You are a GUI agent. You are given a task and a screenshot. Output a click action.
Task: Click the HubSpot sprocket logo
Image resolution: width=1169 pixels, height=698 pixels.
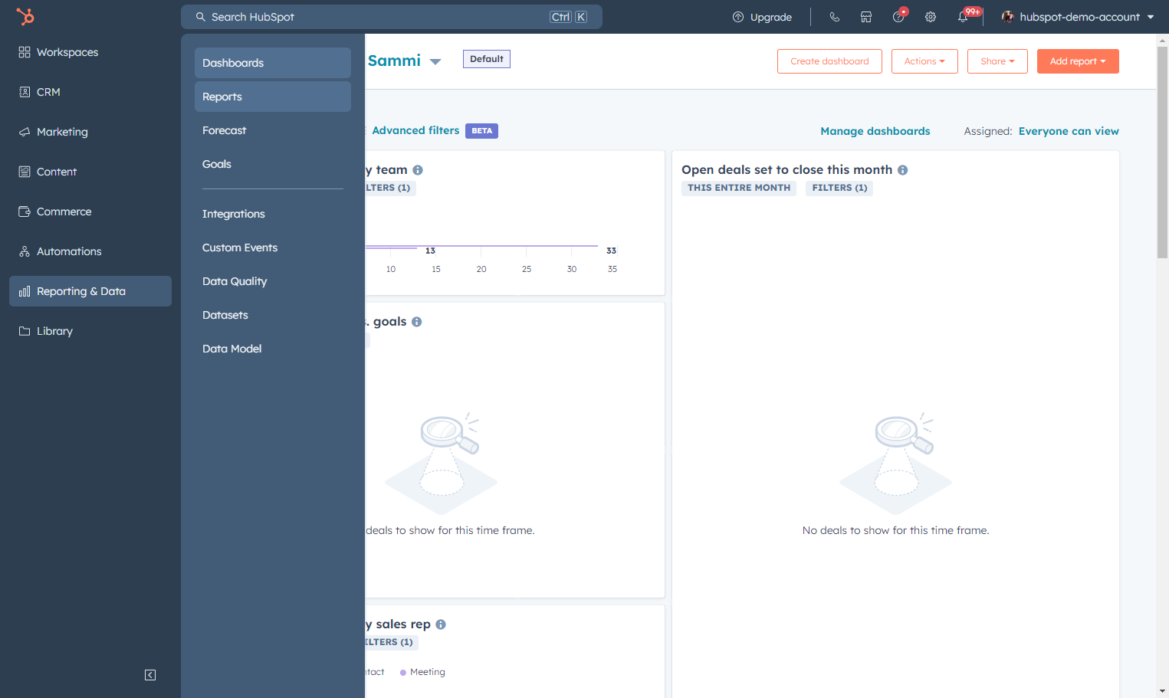[x=25, y=16]
